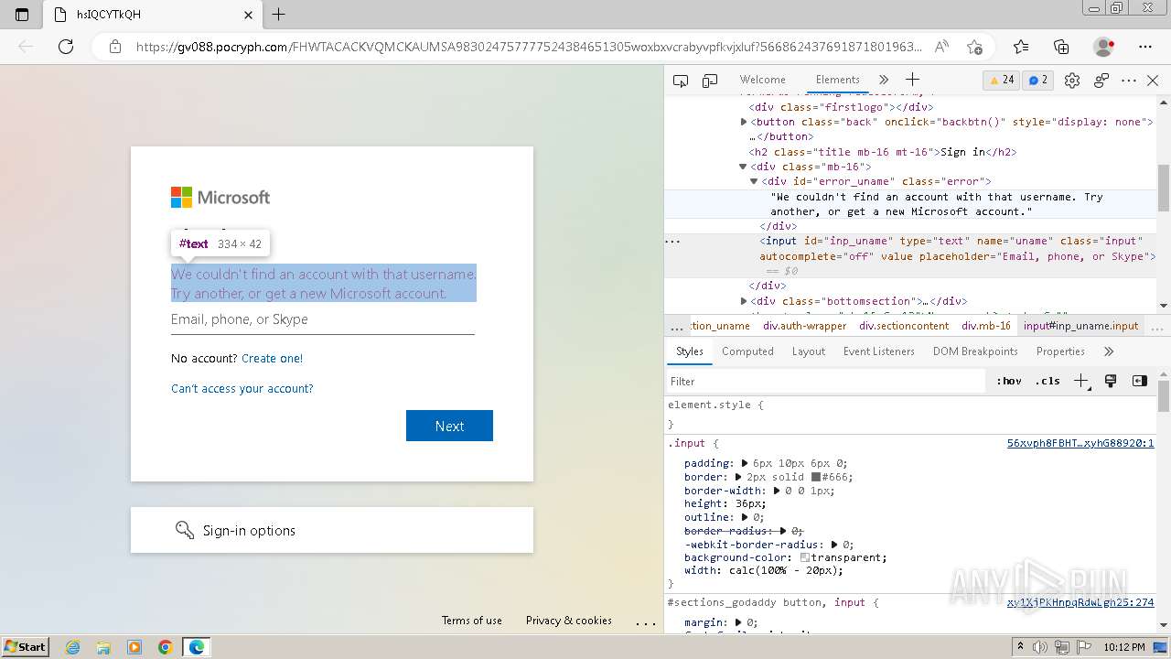Toggle .cls element classes panel
Screen dimensions: 1171x659
coord(1047,381)
